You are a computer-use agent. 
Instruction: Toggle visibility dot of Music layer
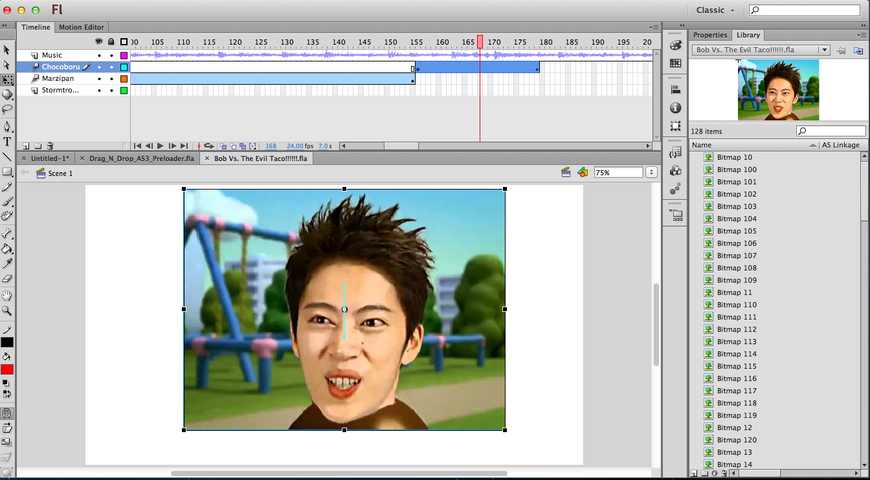[99, 56]
